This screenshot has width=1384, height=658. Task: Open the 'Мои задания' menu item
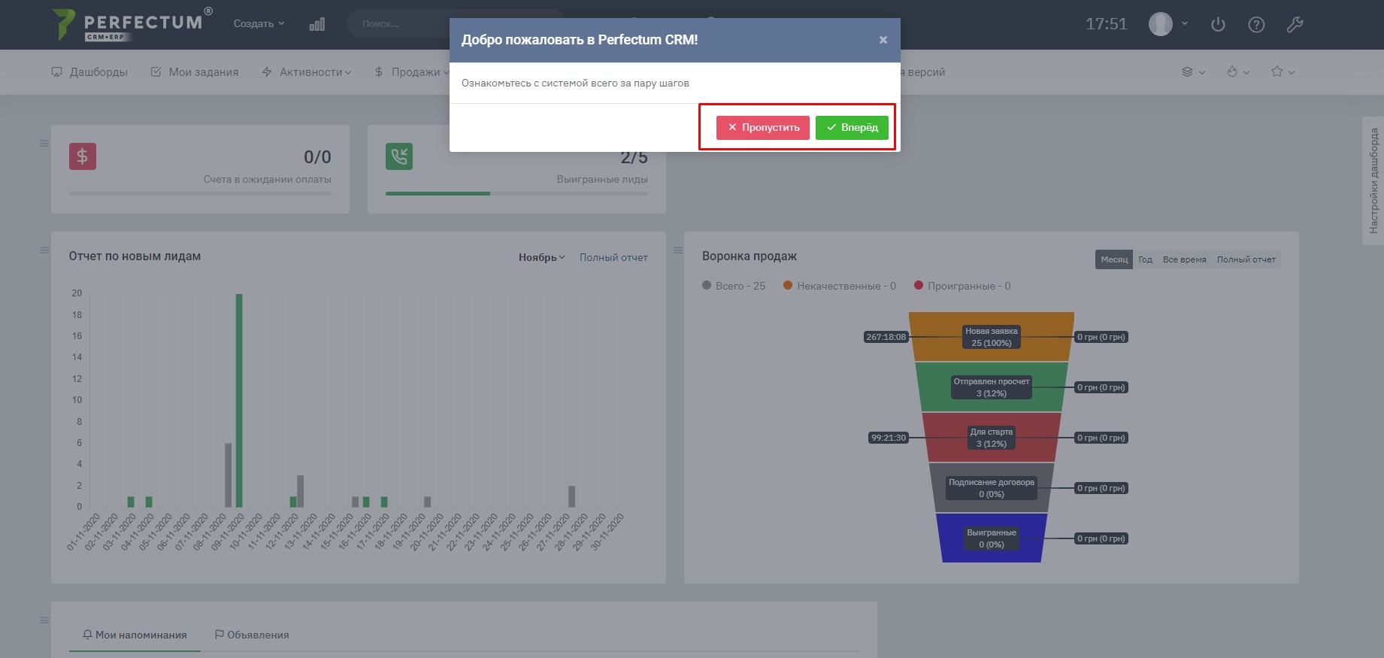(195, 72)
